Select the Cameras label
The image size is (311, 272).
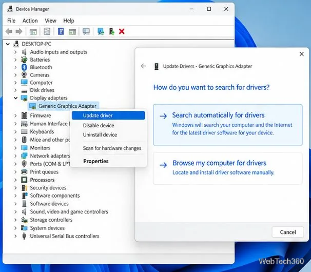40,75
